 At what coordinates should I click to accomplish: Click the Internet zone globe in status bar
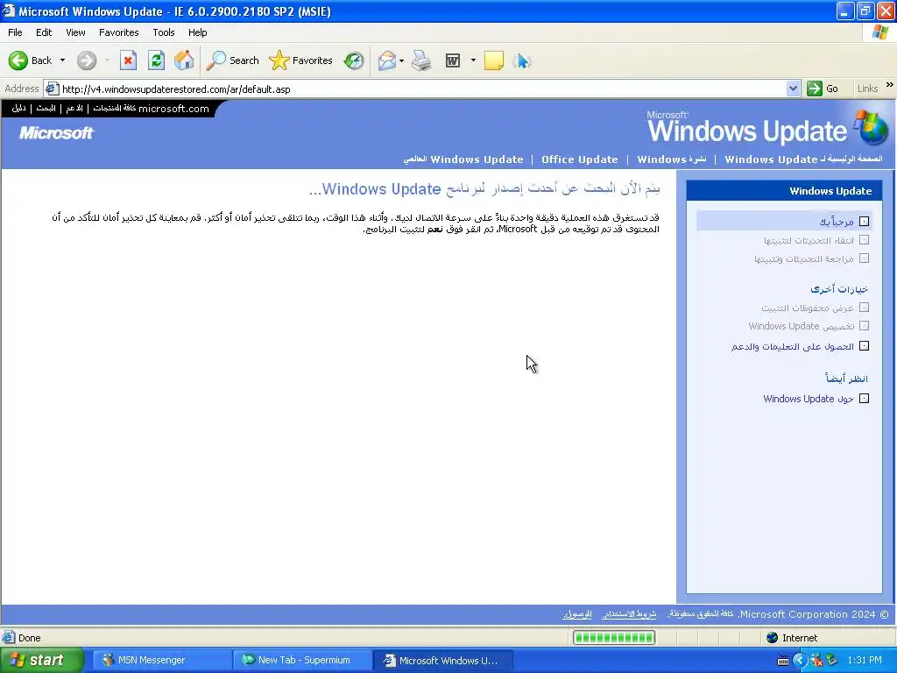[x=772, y=638]
